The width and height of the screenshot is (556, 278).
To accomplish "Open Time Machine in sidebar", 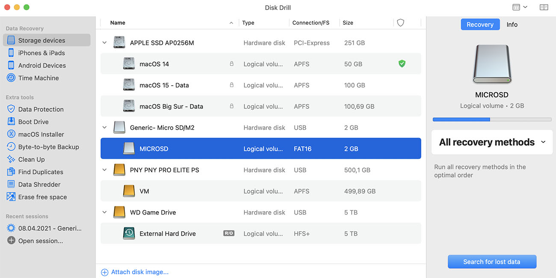I will pos(38,78).
